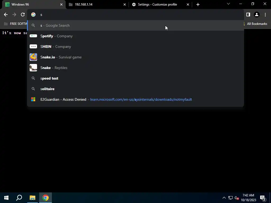Open Windows taskbar search
Image resolution: width=271 pixels, height=203 pixels.
pyautogui.click(x=19, y=198)
